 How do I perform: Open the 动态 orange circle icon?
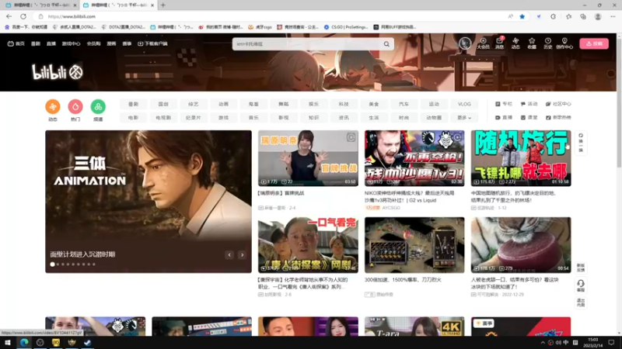(53, 106)
